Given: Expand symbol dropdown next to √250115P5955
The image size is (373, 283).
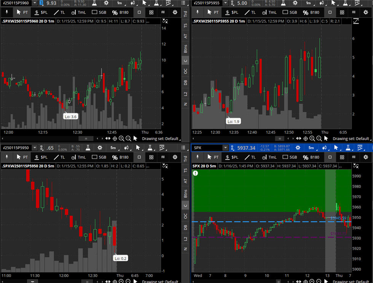Looking at the screenshot, I should (225, 3).
